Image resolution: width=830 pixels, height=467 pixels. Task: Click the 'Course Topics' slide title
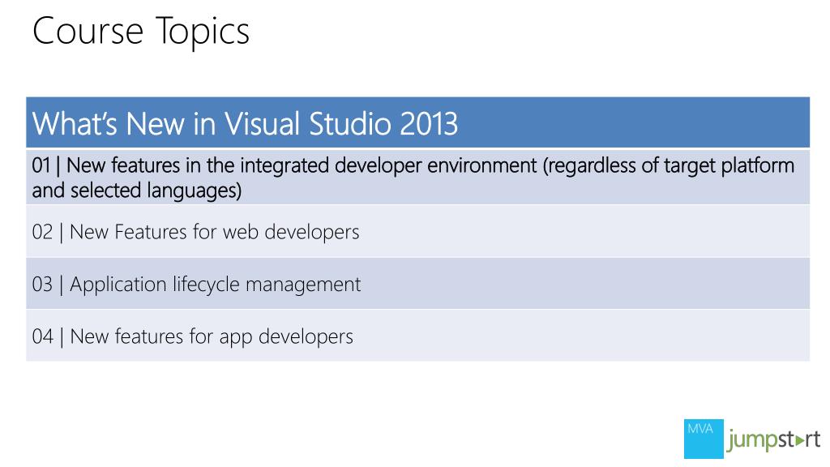pos(141,32)
